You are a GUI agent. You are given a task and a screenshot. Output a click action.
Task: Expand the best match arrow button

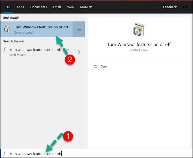79,29
